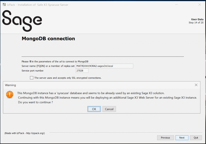The image size is (206, 144).
Task: Focus the Server name (FQDN) field
Action: click(x=104, y=66)
